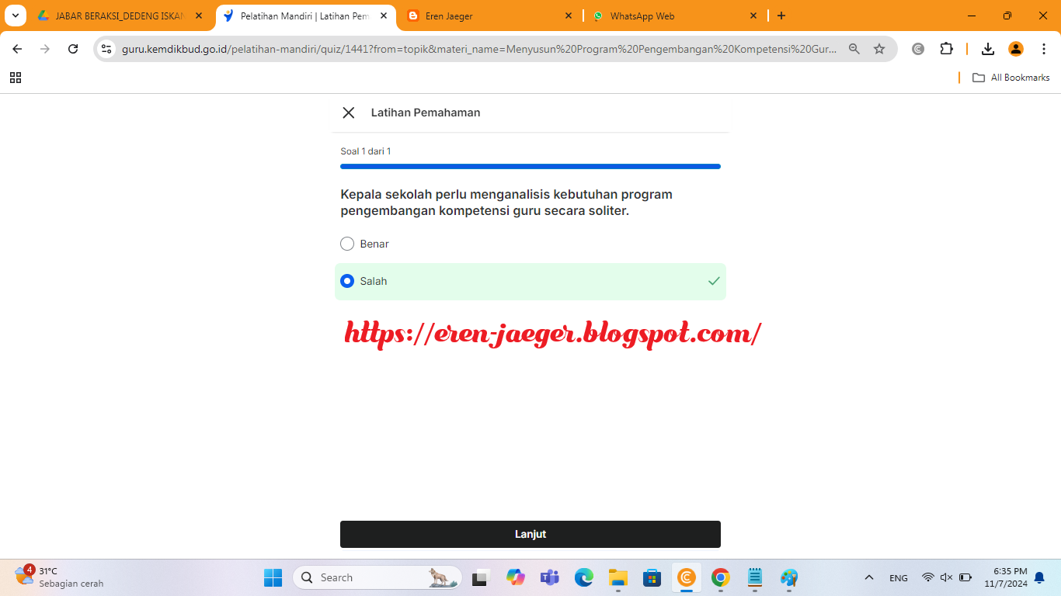Open File Explorer from taskbar
This screenshot has height=596, width=1061.
pyautogui.click(x=618, y=577)
